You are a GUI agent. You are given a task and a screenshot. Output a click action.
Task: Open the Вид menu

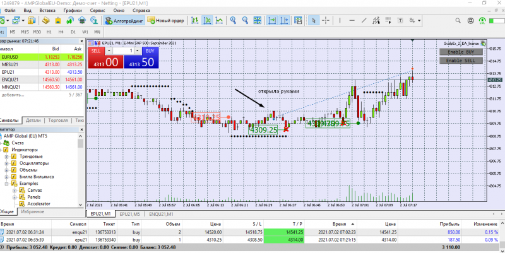tap(27, 10)
